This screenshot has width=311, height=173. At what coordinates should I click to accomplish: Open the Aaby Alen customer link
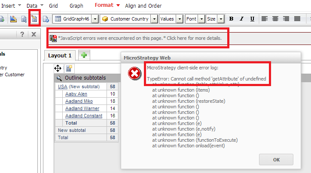tap(76, 94)
